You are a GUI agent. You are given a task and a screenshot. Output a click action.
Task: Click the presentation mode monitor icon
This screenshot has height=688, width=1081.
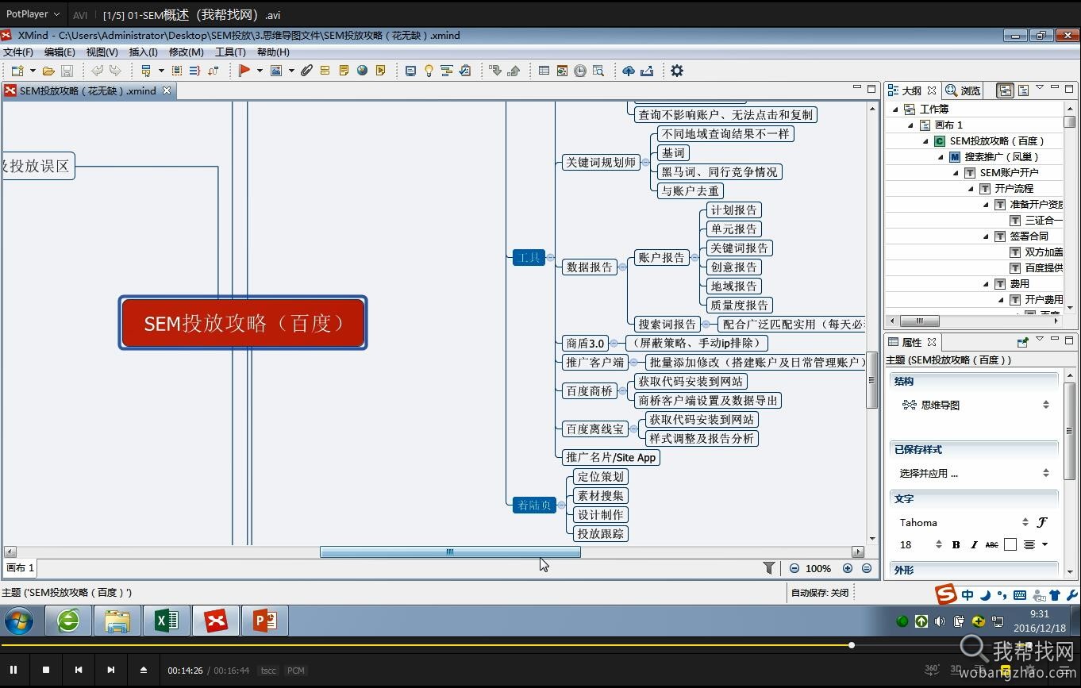[x=410, y=71]
